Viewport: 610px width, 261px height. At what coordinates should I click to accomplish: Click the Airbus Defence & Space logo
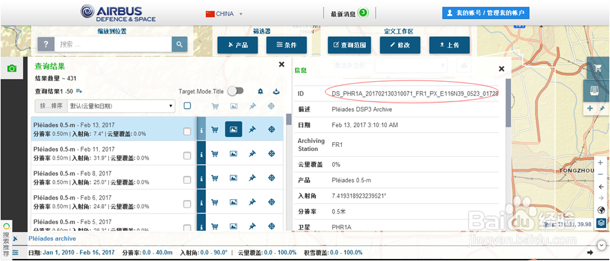tap(118, 13)
